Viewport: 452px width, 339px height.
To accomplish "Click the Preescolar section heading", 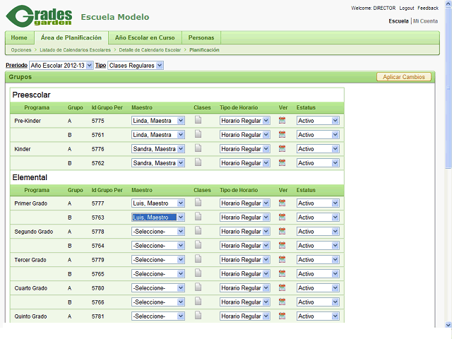I will click(x=31, y=95).
